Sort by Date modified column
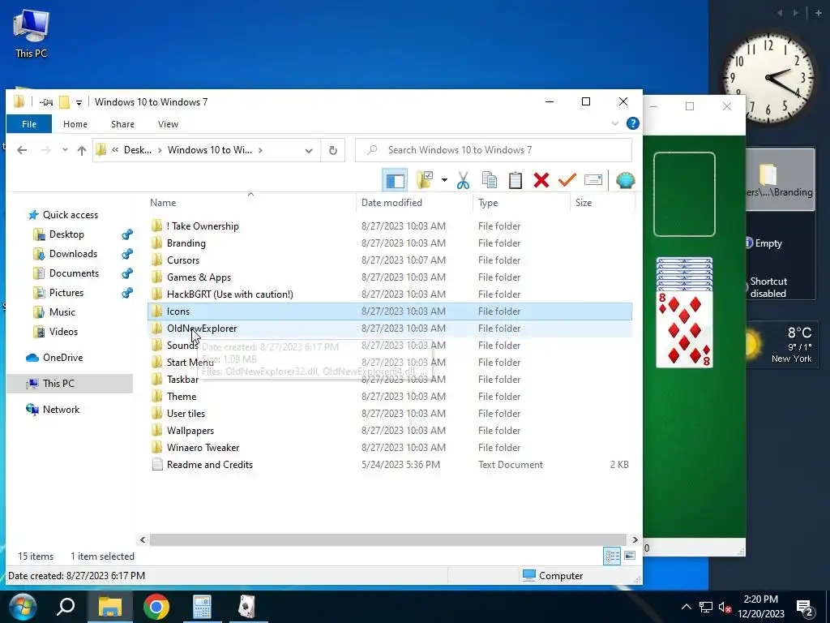 (391, 202)
